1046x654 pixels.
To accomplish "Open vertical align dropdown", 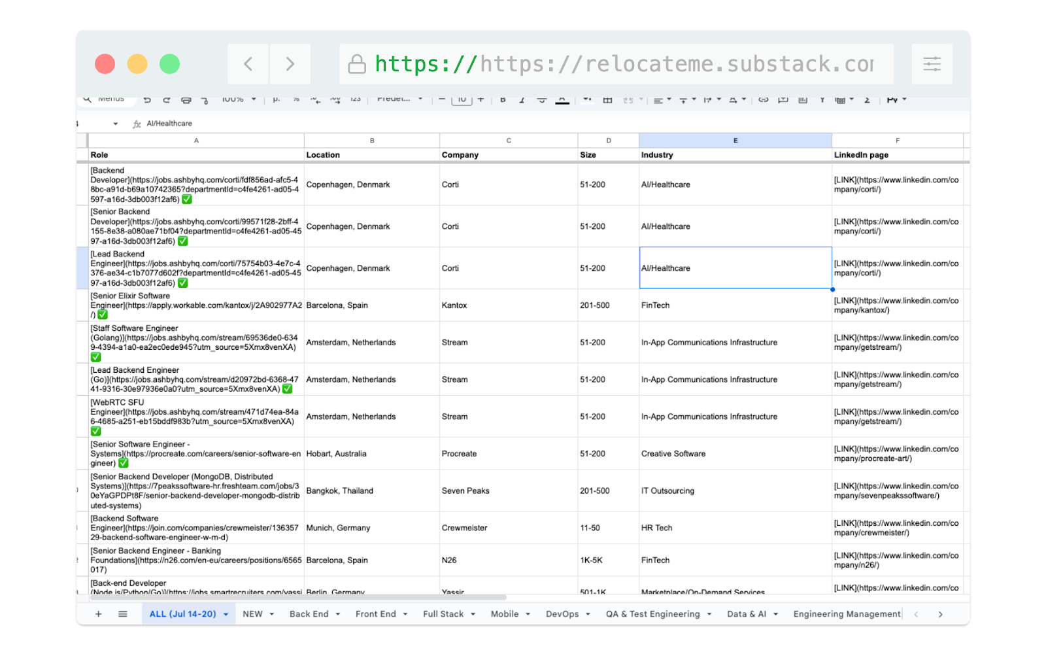I will pyautogui.click(x=687, y=99).
